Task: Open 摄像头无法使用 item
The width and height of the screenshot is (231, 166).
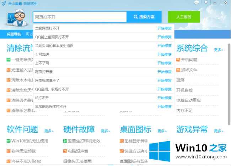Action: (x=77, y=161)
